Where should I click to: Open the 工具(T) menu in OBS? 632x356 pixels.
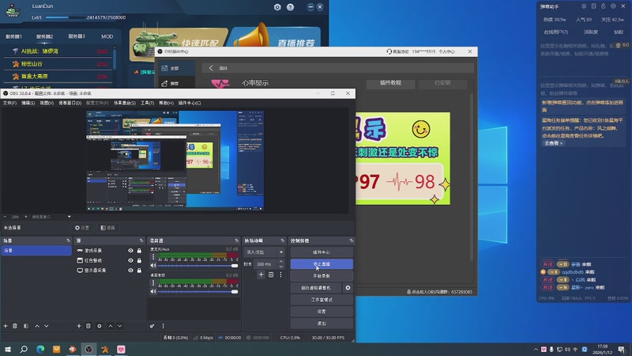pos(147,103)
